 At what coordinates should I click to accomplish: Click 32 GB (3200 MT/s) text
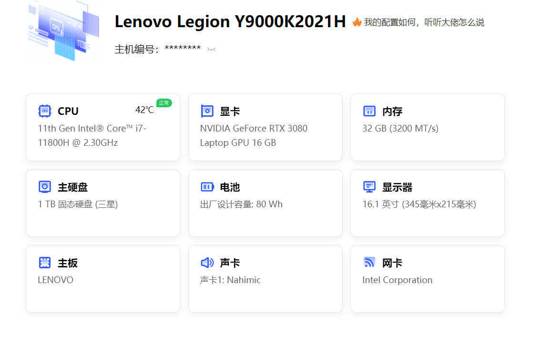click(400, 129)
